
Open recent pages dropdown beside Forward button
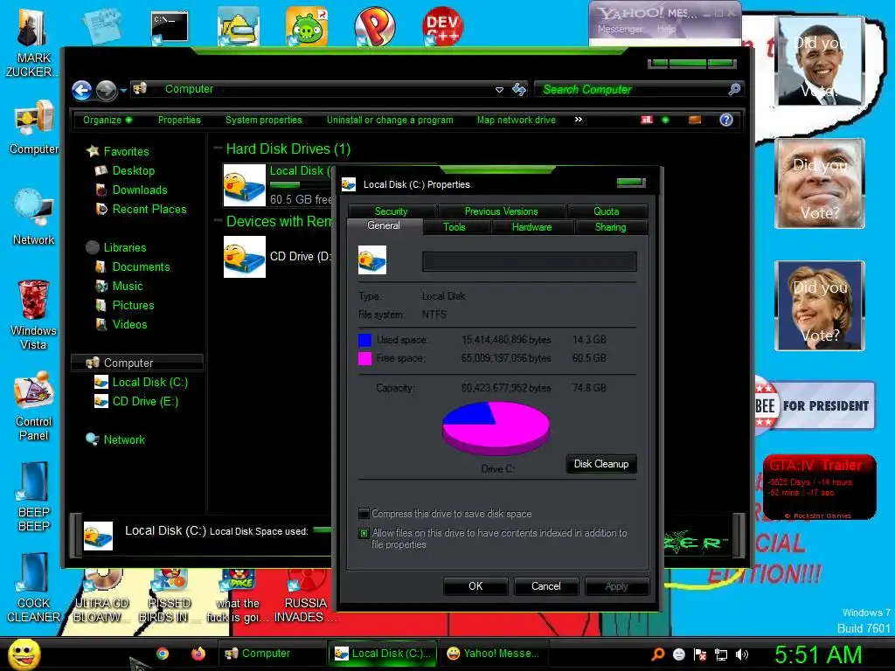(x=123, y=90)
